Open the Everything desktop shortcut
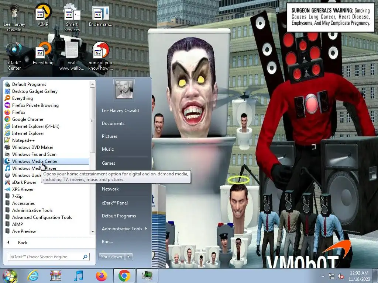This screenshot has height=283, width=378. click(43, 54)
